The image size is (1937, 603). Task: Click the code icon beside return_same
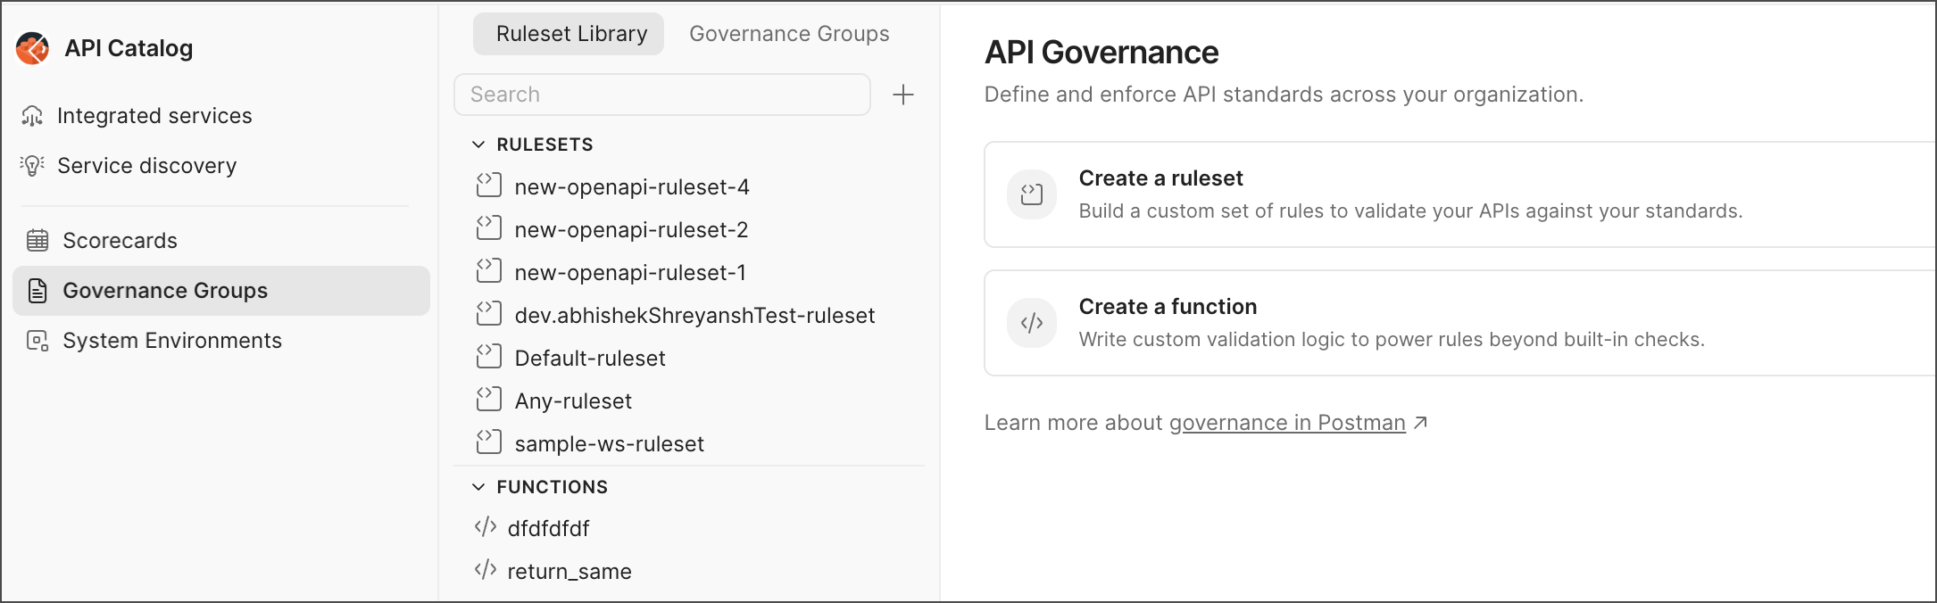(486, 570)
